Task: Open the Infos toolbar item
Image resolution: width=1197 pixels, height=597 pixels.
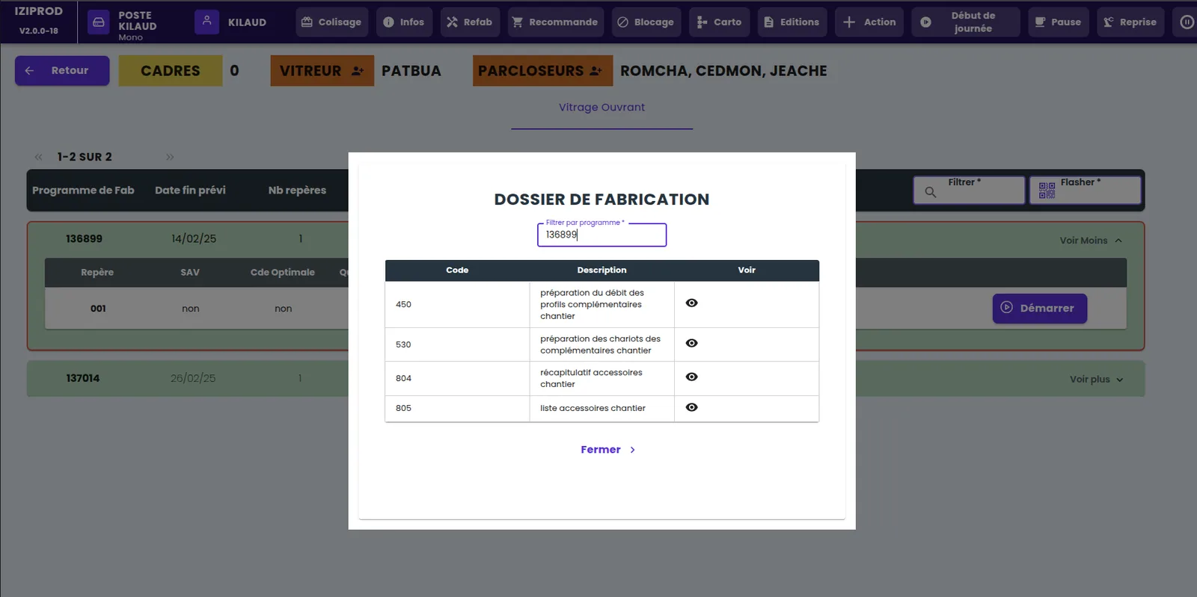Action: click(404, 22)
